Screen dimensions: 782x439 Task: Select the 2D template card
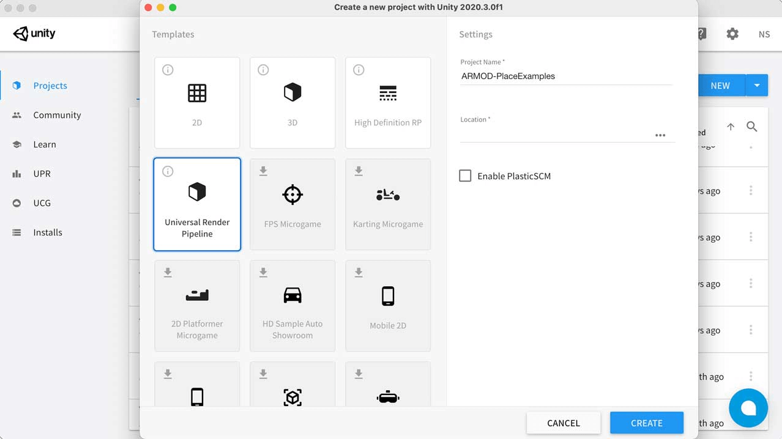coord(197,103)
